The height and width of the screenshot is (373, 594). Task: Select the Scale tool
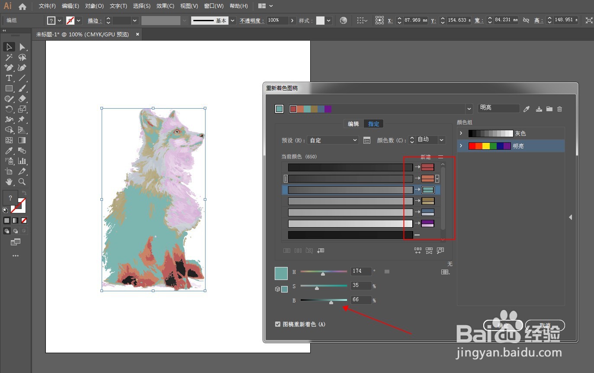(22, 109)
